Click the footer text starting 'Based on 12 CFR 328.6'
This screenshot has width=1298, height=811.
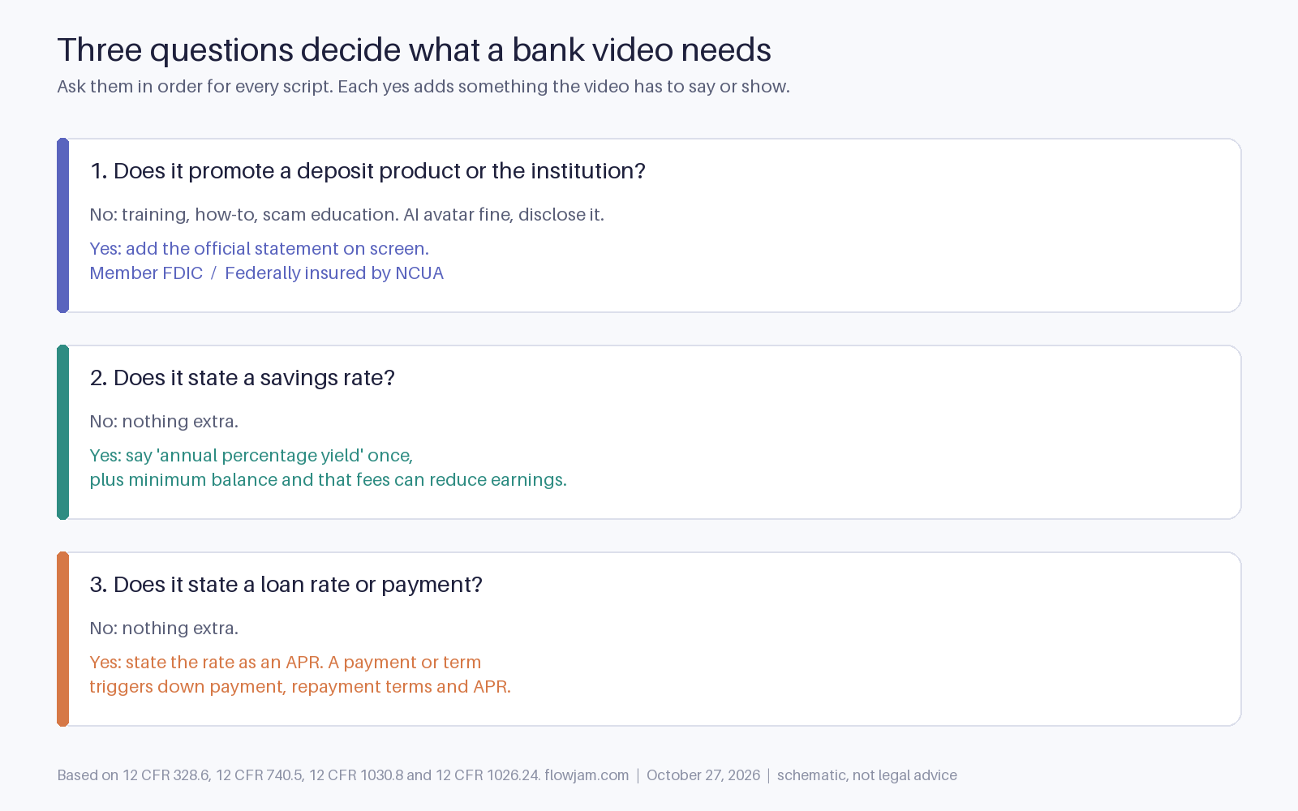click(x=507, y=775)
